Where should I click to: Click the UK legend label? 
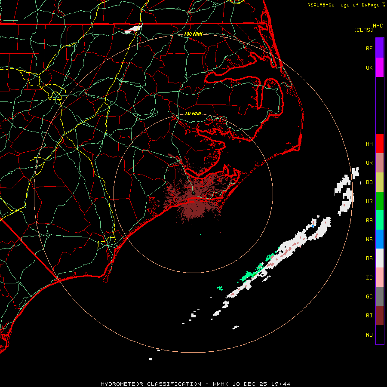click(x=369, y=68)
